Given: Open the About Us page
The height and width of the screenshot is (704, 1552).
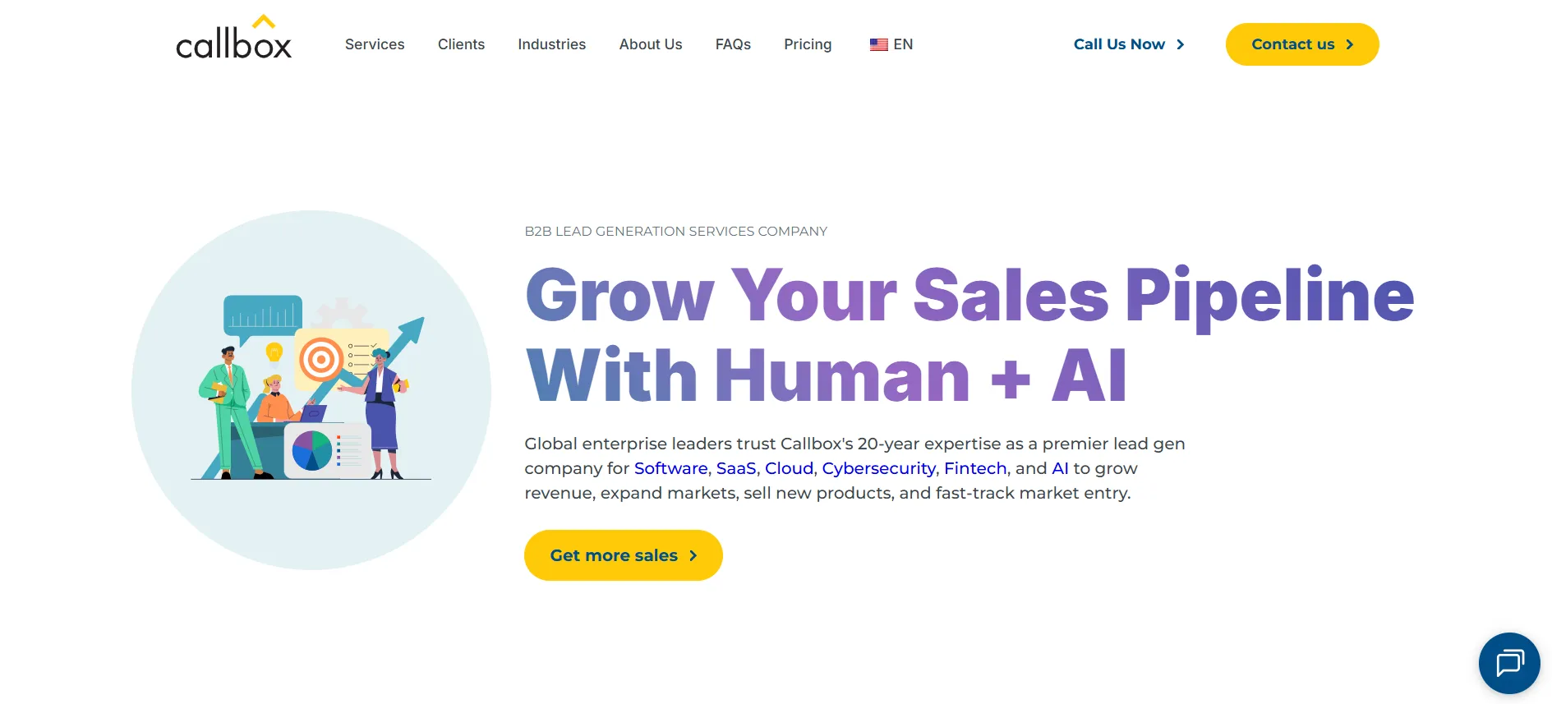Looking at the screenshot, I should pos(650,44).
